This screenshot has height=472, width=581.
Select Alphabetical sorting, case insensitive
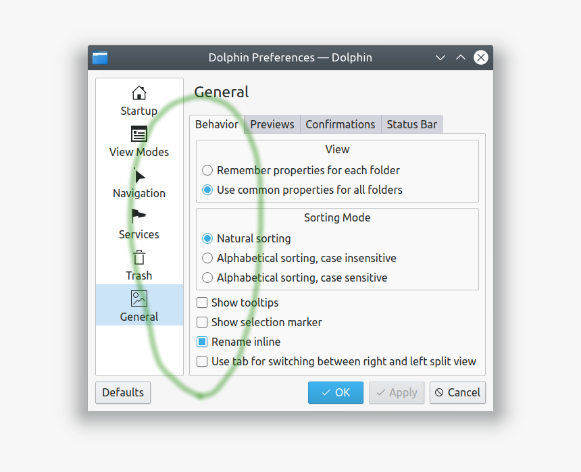click(299, 258)
